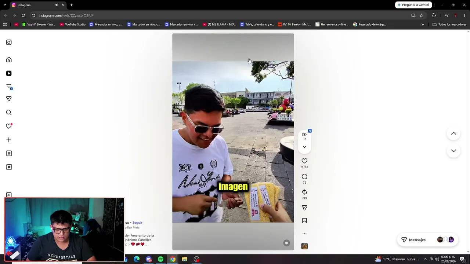This screenshot has height=264, width=470.
Task: Change playback speed 1x control
Action: point(304,136)
